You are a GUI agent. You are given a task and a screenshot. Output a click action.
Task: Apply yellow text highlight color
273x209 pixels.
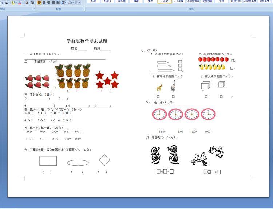[x=13, y=3]
